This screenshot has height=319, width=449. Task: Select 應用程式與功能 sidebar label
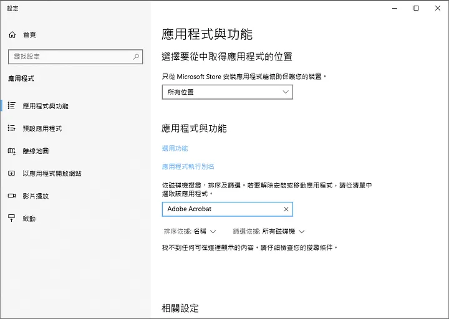46,106
